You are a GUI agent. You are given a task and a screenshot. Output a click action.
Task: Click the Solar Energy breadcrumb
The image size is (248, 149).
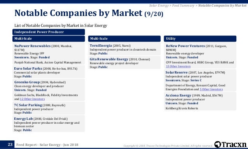coord(159,5)
